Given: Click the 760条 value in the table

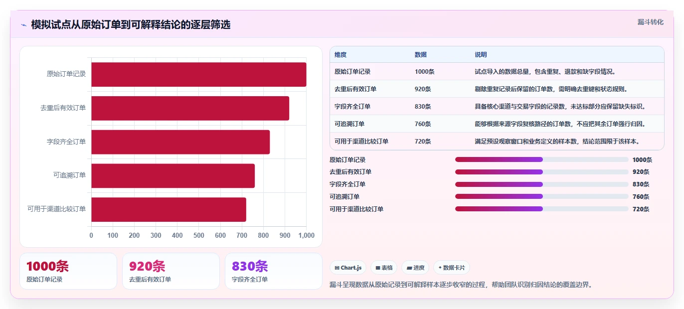Looking at the screenshot, I should click(x=423, y=124).
